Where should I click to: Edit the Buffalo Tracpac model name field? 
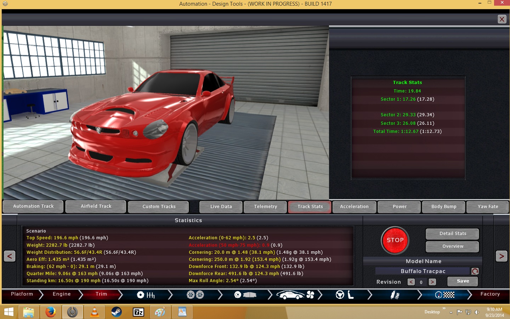(x=423, y=271)
